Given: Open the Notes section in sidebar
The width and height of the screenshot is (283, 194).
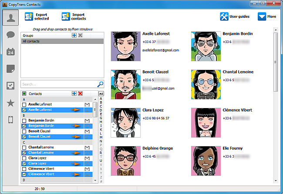Looking at the screenshot, I should tap(10, 69).
